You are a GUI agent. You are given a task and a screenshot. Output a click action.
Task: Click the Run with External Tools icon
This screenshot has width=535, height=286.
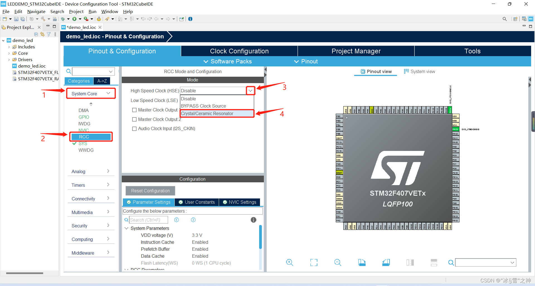pyautogui.click(x=86, y=19)
